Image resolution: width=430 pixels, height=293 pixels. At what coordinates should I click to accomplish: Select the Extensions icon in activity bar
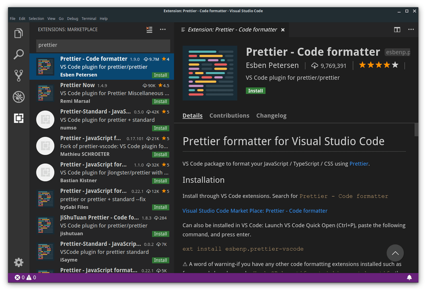[x=18, y=118]
